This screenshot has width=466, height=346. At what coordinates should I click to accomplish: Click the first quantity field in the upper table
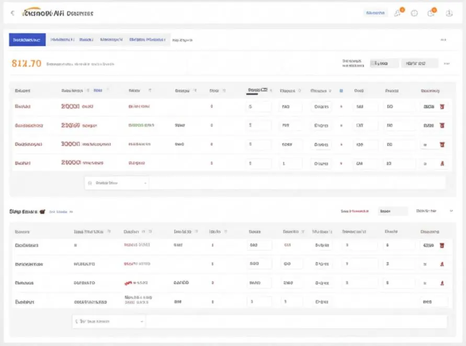point(258,106)
